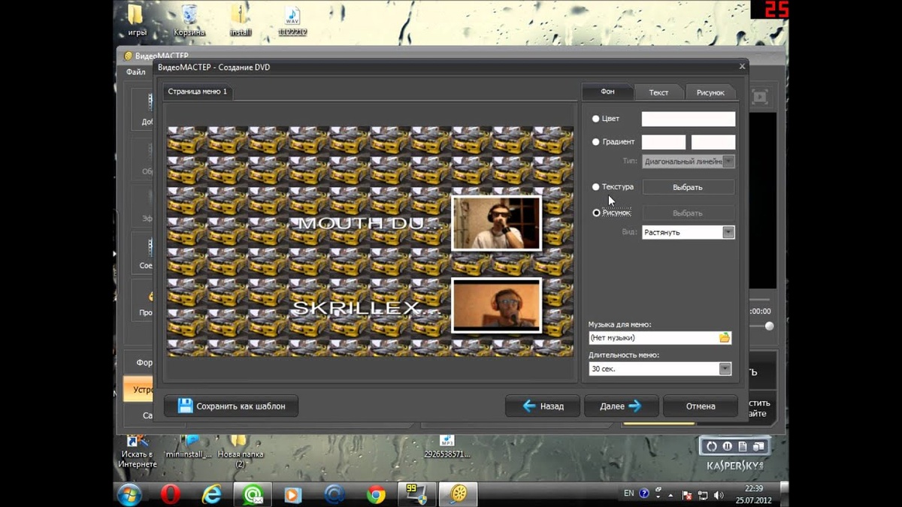Open the green Mail.ru Agent taskbar icon
Image resolution: width=902 pixels, height=507 pixels.
[253, 494]
